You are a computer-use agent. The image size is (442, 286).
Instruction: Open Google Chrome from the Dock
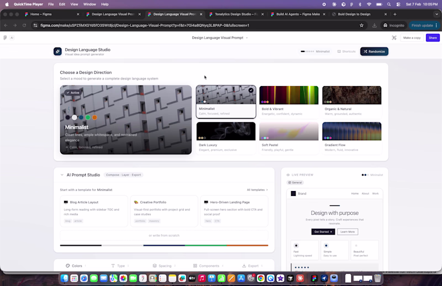point(261,278)
